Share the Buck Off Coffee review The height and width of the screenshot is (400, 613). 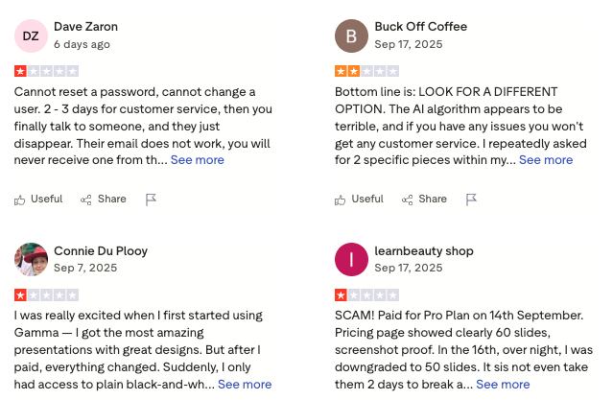pos(424,200)
